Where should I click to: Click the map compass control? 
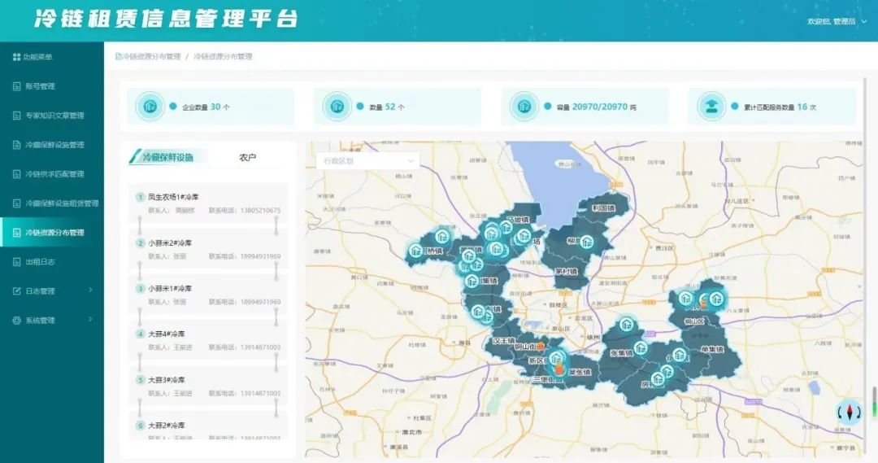click(848, 413)
